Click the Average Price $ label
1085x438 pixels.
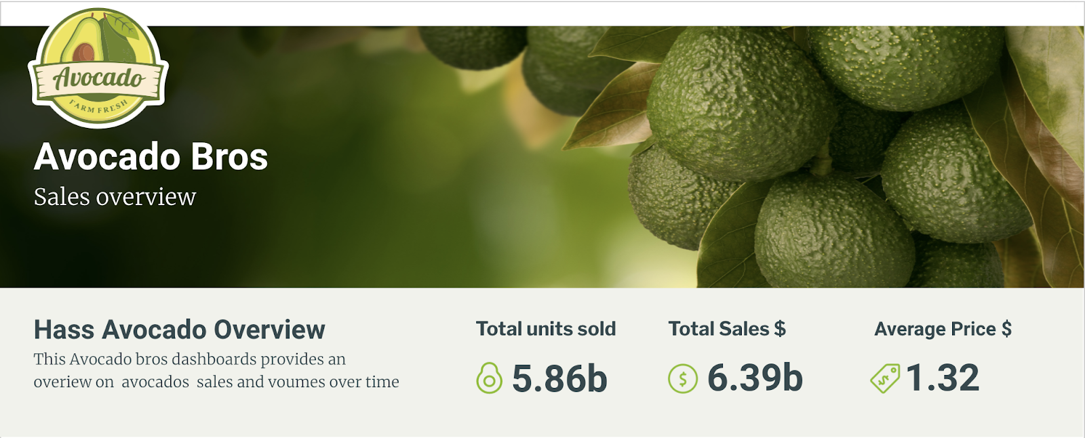click(x=943, y=329)
